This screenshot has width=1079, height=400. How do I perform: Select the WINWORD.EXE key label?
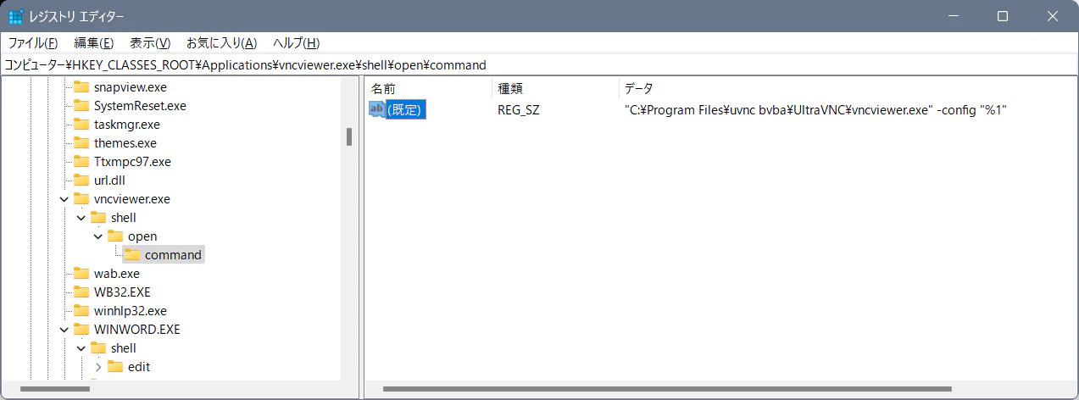(x=136, y=330)
